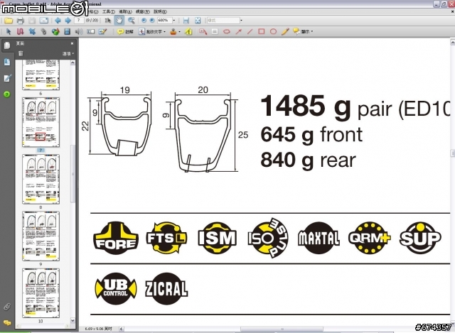Go to the next page with right arrow
455x333 pixels.
click(x=68, y=21)
